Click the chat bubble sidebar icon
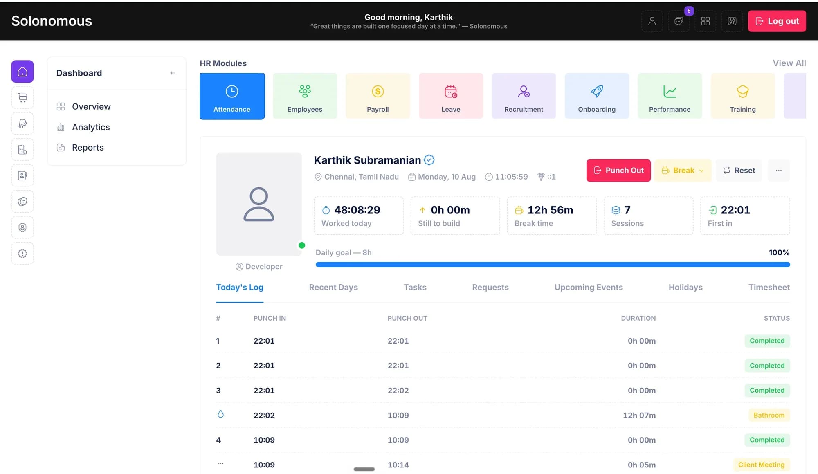This screenshot has width=818, height=474. pyautogui.click(x=22, y=202)
